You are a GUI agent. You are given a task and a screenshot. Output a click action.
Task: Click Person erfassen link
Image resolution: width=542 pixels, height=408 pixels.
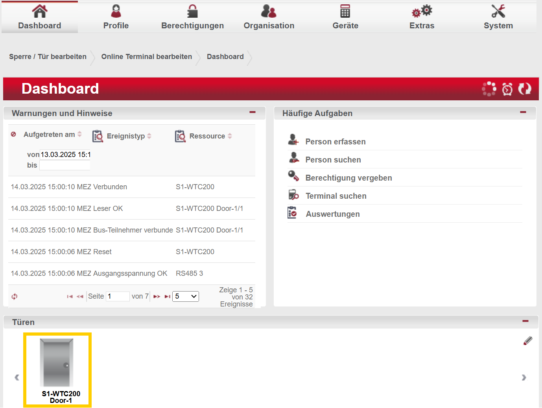[335, 142]
